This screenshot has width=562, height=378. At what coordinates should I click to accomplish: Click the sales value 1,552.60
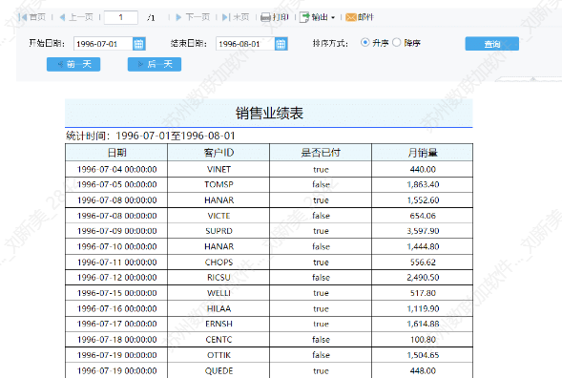pos(423,200)
